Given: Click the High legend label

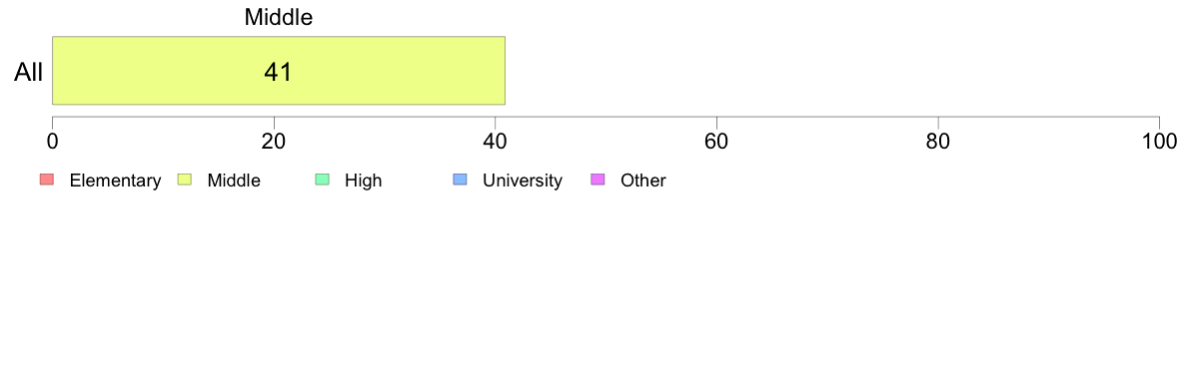Looking at the screenshot, I should [364, 181].
